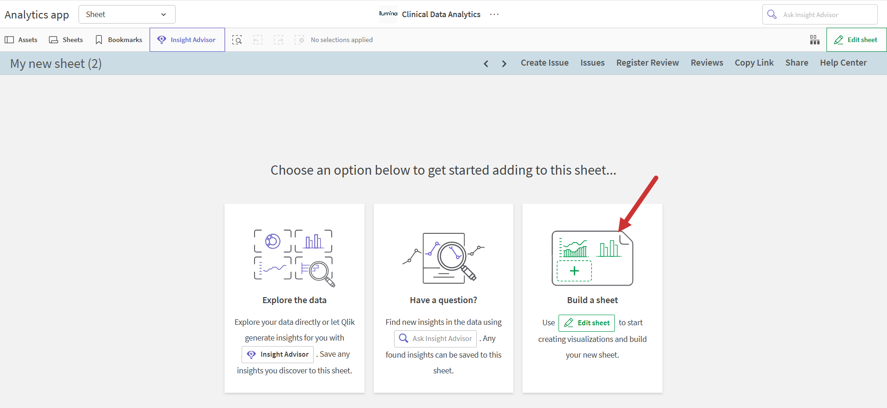Open the Sheet navigation dropdown
Image resolution: width=887 pixels, height=408 pixels.
pyautogui.click(x=127, y=14)
